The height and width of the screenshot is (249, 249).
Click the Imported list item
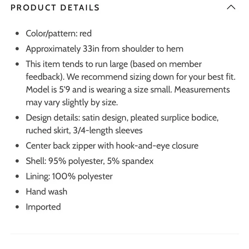(43, 207)
